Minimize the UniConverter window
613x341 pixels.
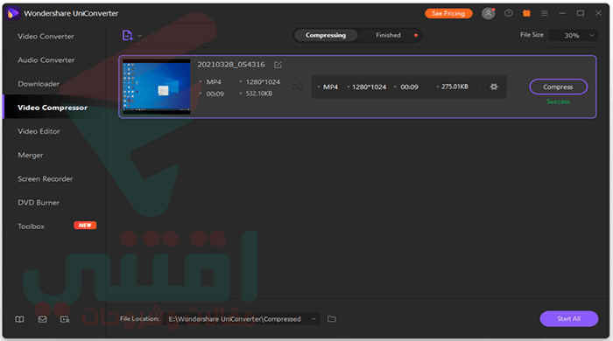pos(562,13)
